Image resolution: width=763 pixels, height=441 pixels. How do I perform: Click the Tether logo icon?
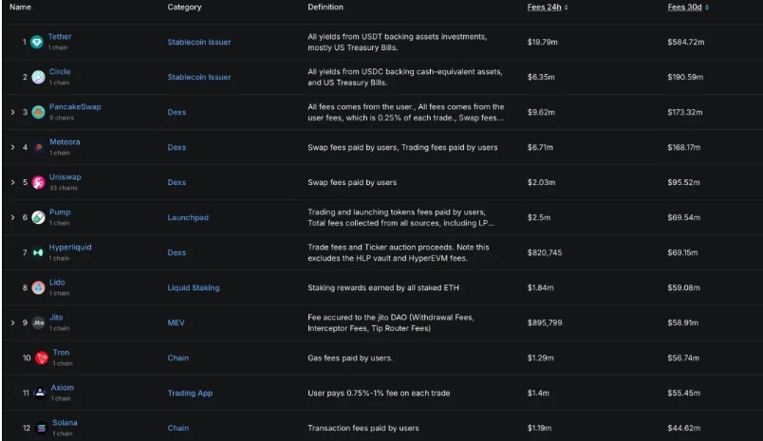(x=36, y=42)
